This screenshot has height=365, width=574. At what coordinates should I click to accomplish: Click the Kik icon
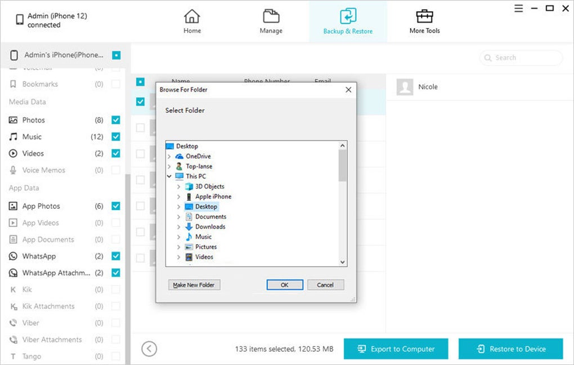point(13,290)
